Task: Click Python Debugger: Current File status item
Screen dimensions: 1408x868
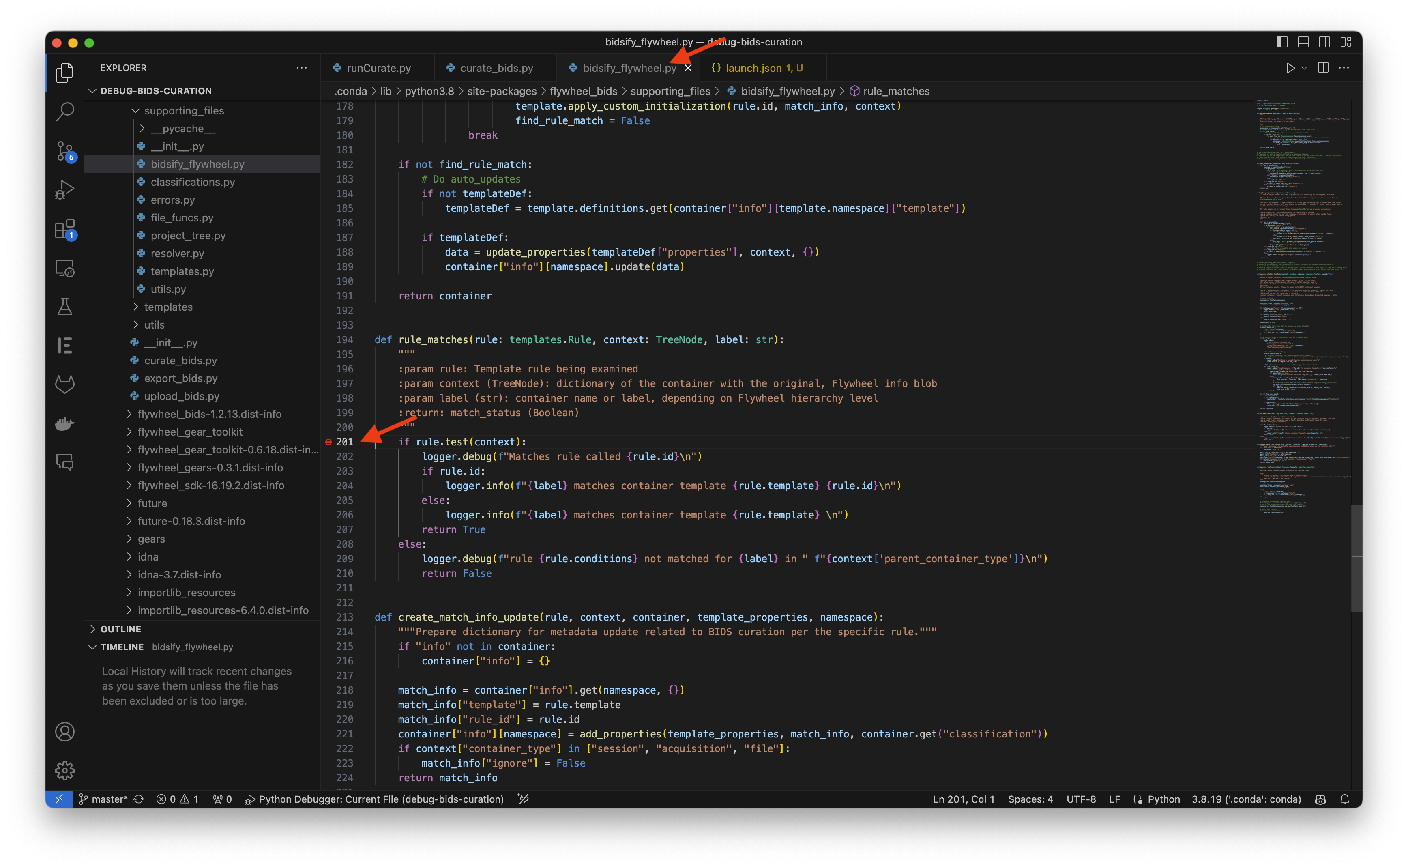Action: 374,799
